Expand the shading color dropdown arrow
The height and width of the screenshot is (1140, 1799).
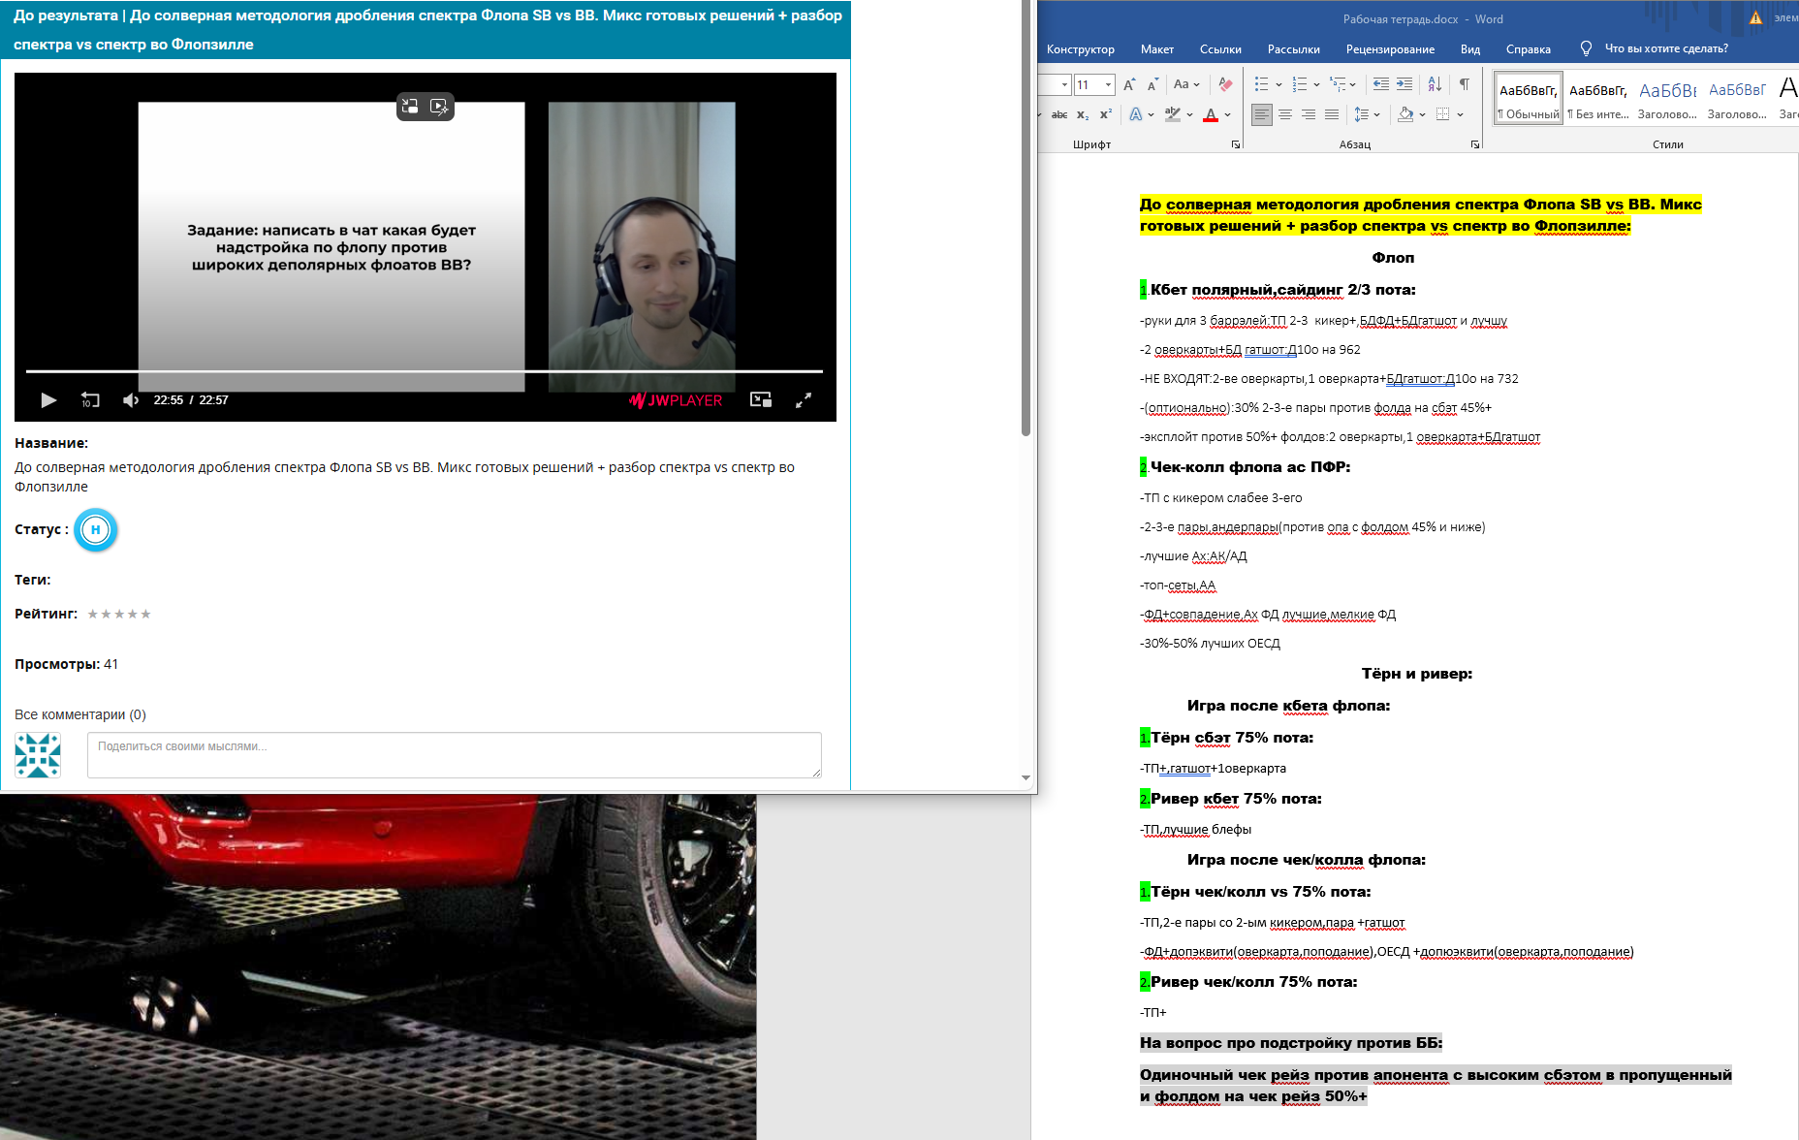(1422, 114)
